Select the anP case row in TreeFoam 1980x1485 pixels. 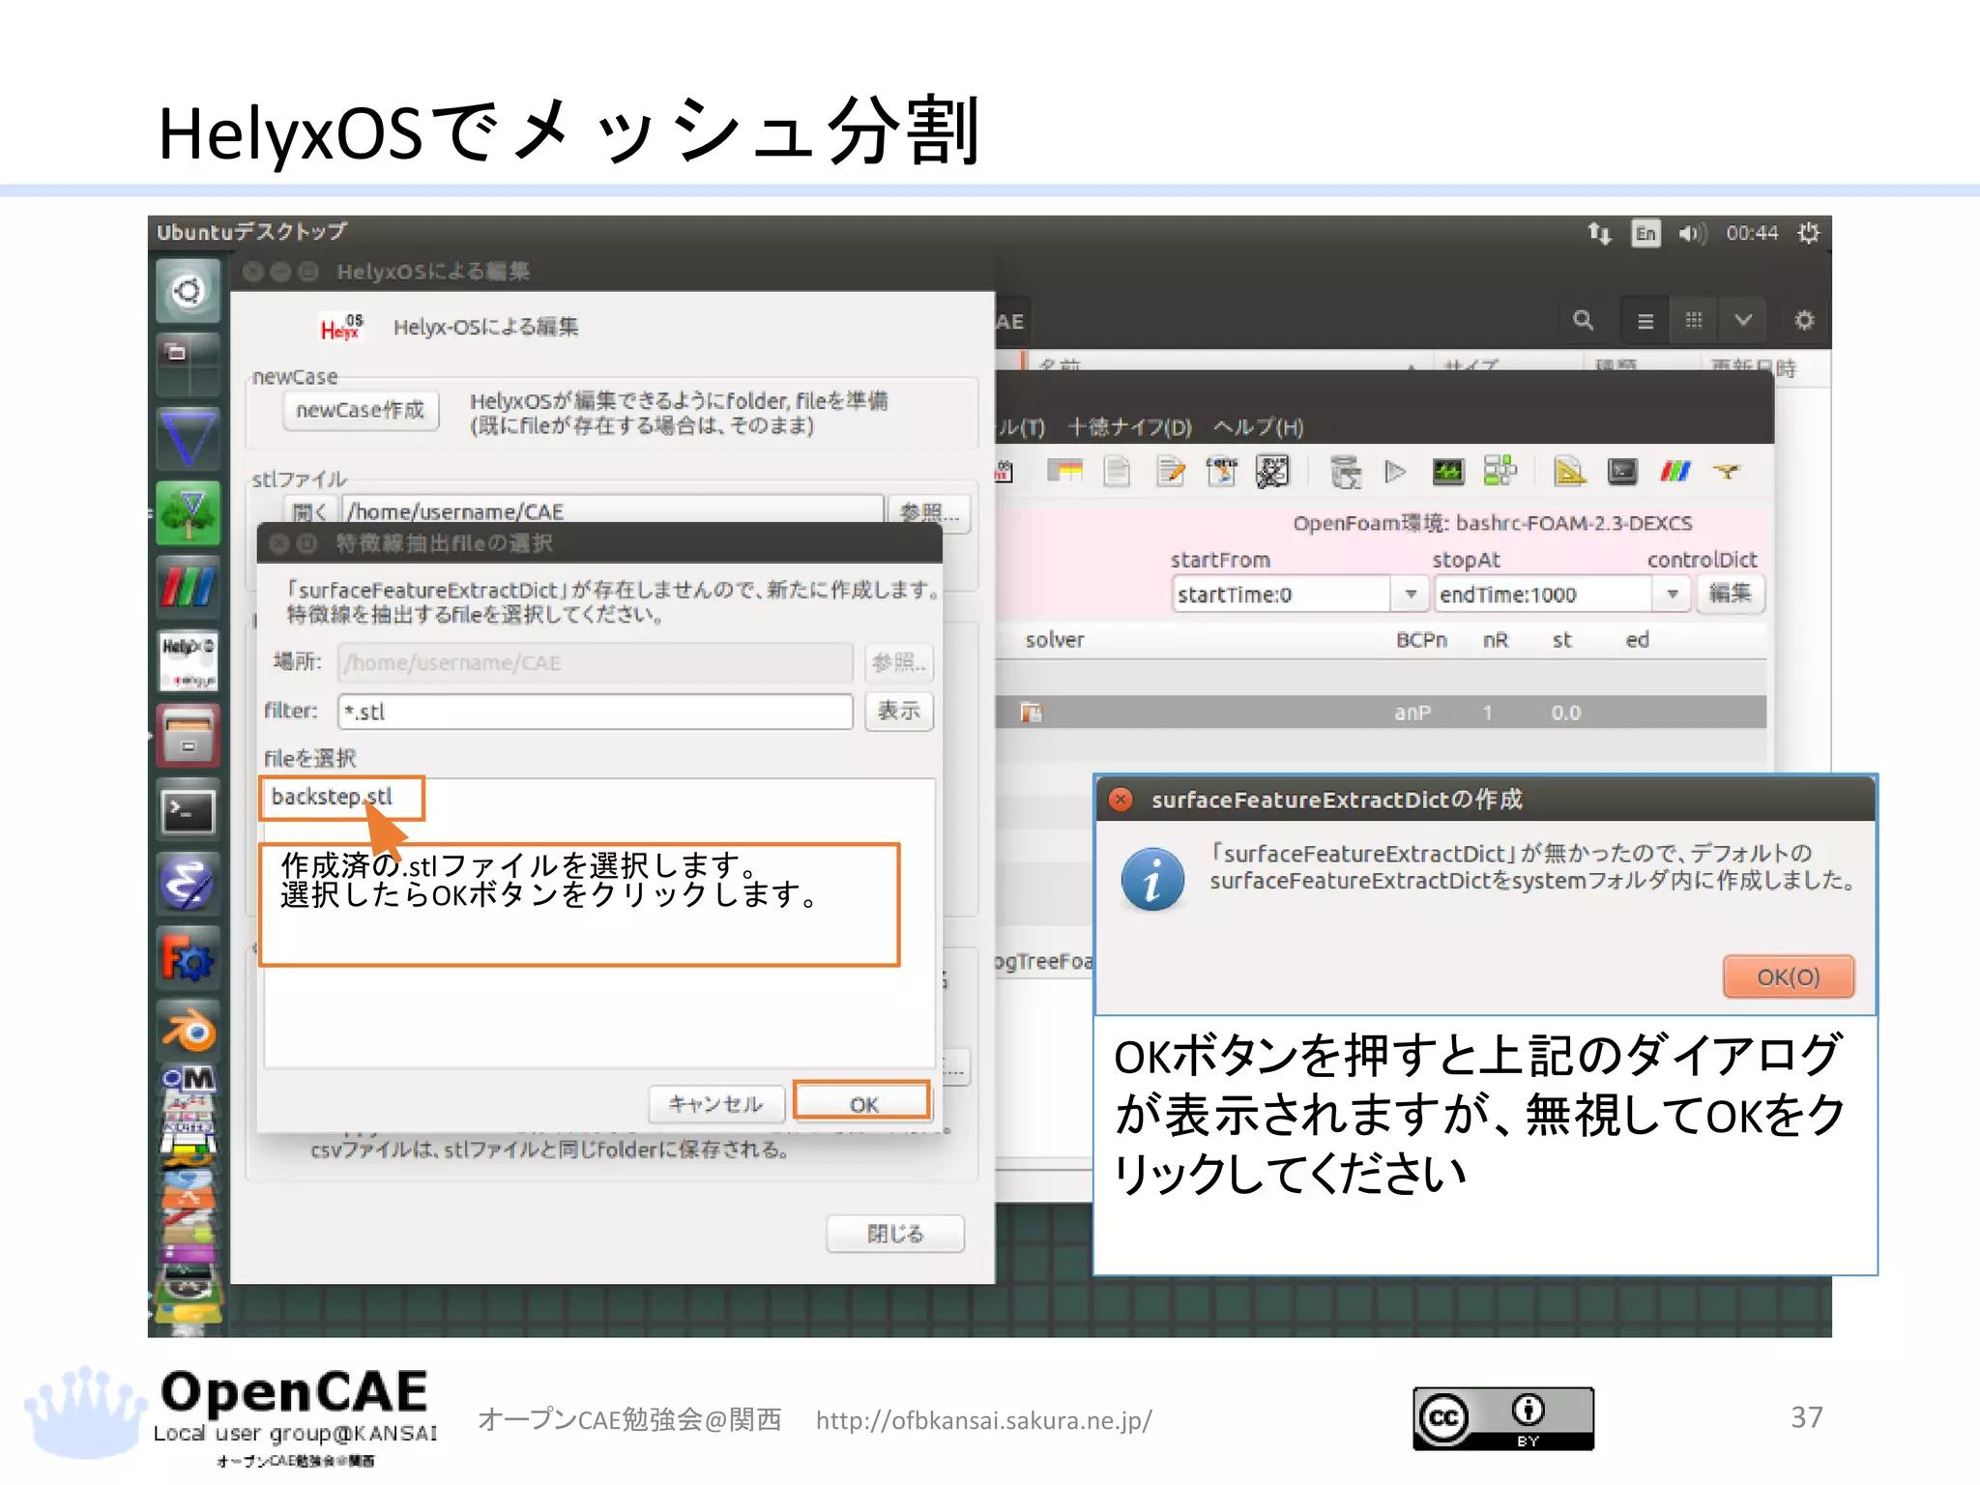pyautogui.click(x=1381, y=713)
